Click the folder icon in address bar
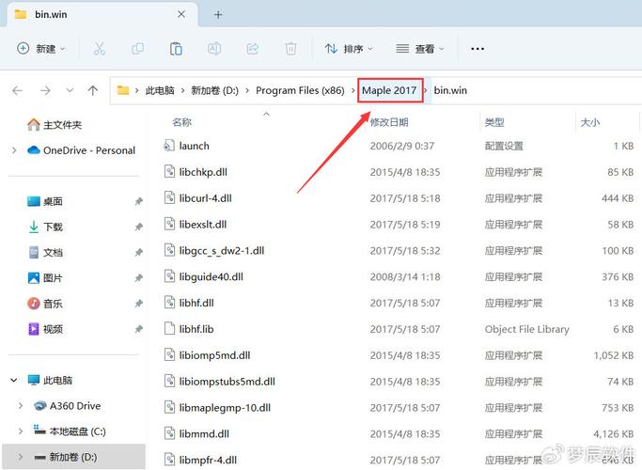 point(123,90)
